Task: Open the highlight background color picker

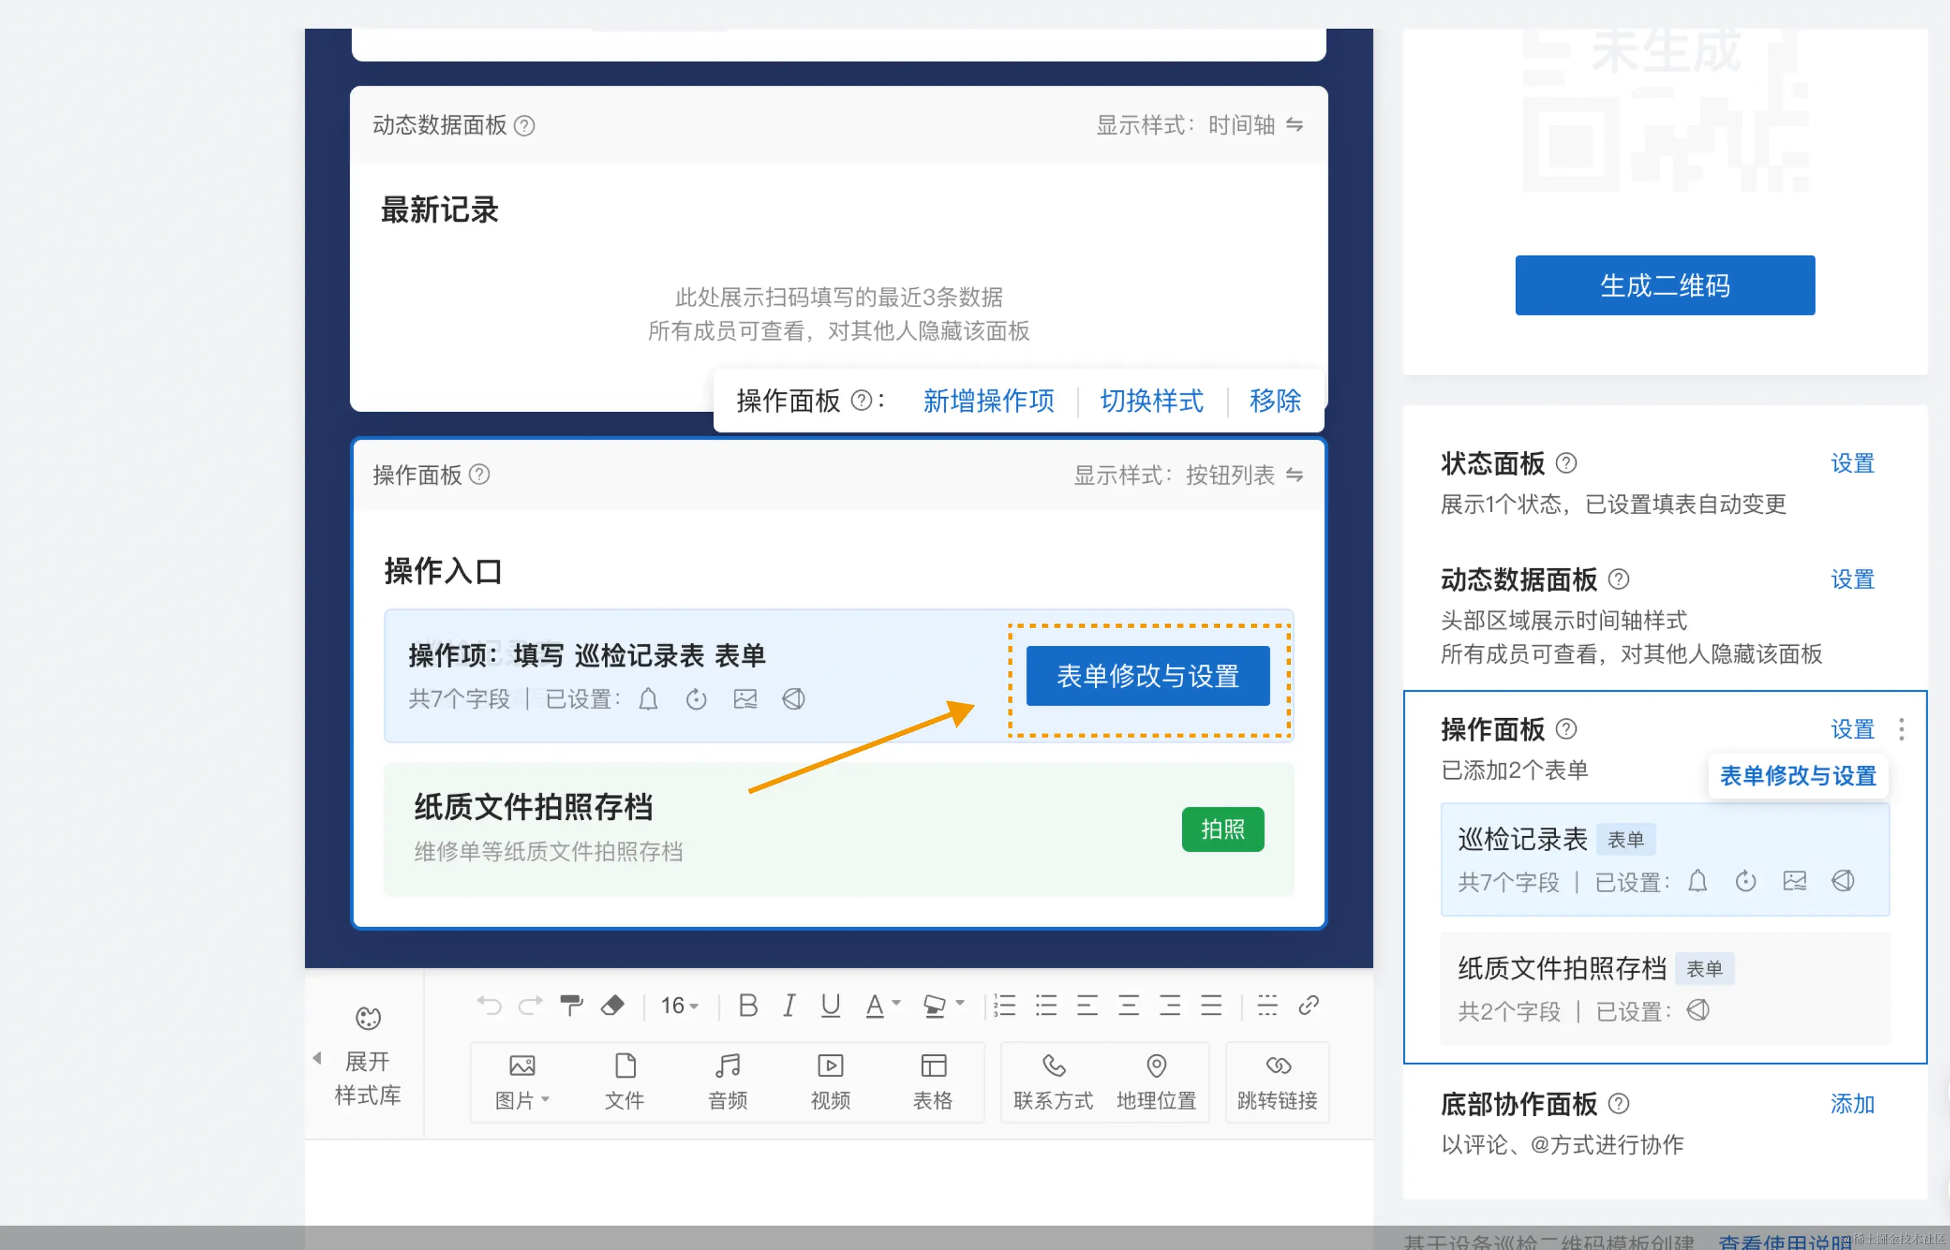Action: pyautogui.click(x=934, y=1006)
